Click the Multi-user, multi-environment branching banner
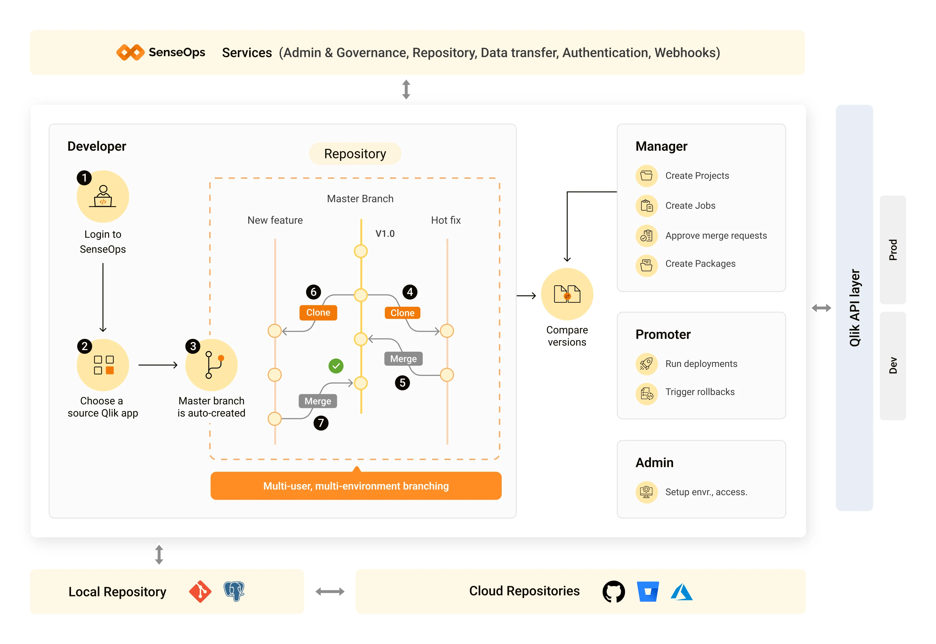Image resolution: width=936 pixels, height=644 pixels. coord(356,486)
